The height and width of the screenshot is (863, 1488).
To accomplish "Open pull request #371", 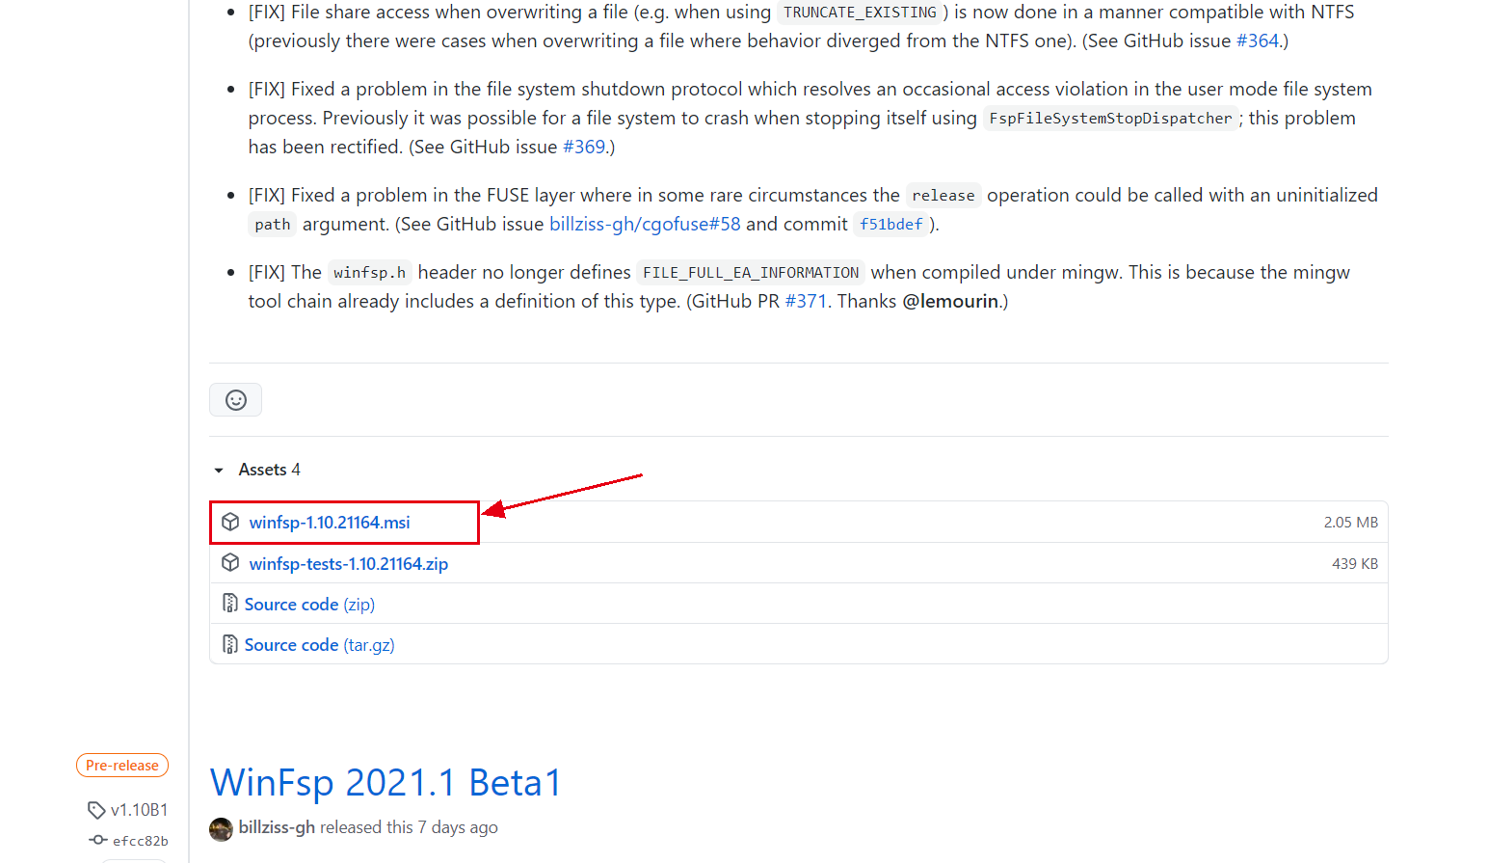I will point(806,301).
